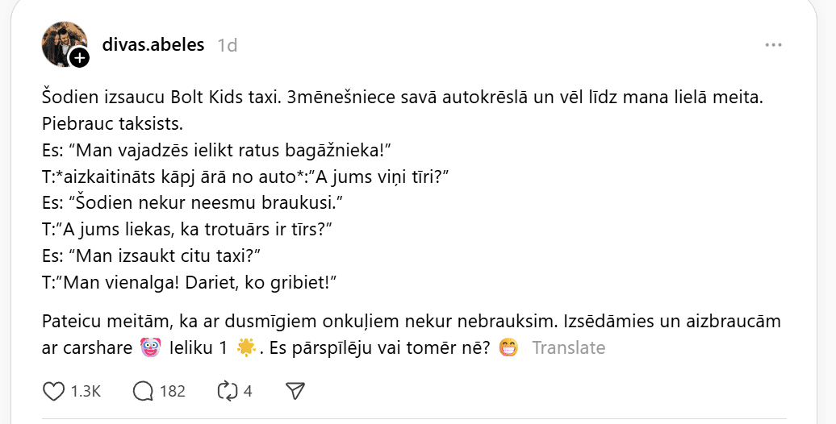Click the line starting "Šodien izsaucu Bolt Kids"

coord(402,98)
